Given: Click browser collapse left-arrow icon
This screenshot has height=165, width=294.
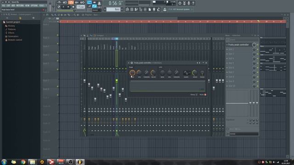Looking at the screenshot, I should (x=33, y=18).
